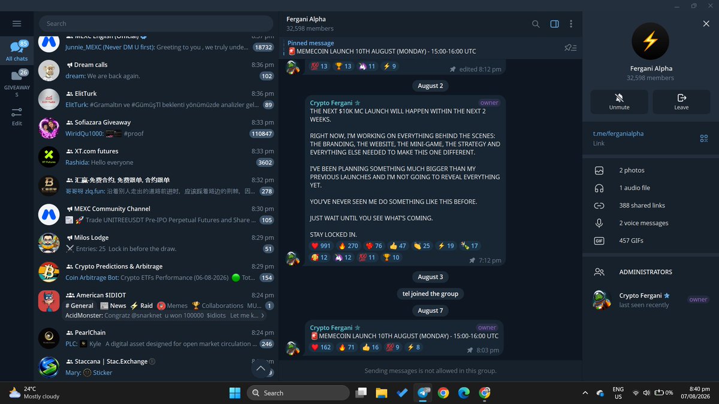
Task: Add thumbs up reaction with 47
Action: (398, 245)
